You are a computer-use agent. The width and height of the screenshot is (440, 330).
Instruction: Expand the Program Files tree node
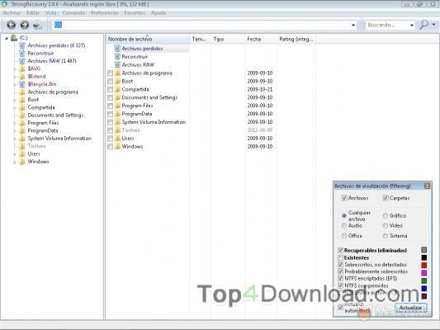pos(14,123)
